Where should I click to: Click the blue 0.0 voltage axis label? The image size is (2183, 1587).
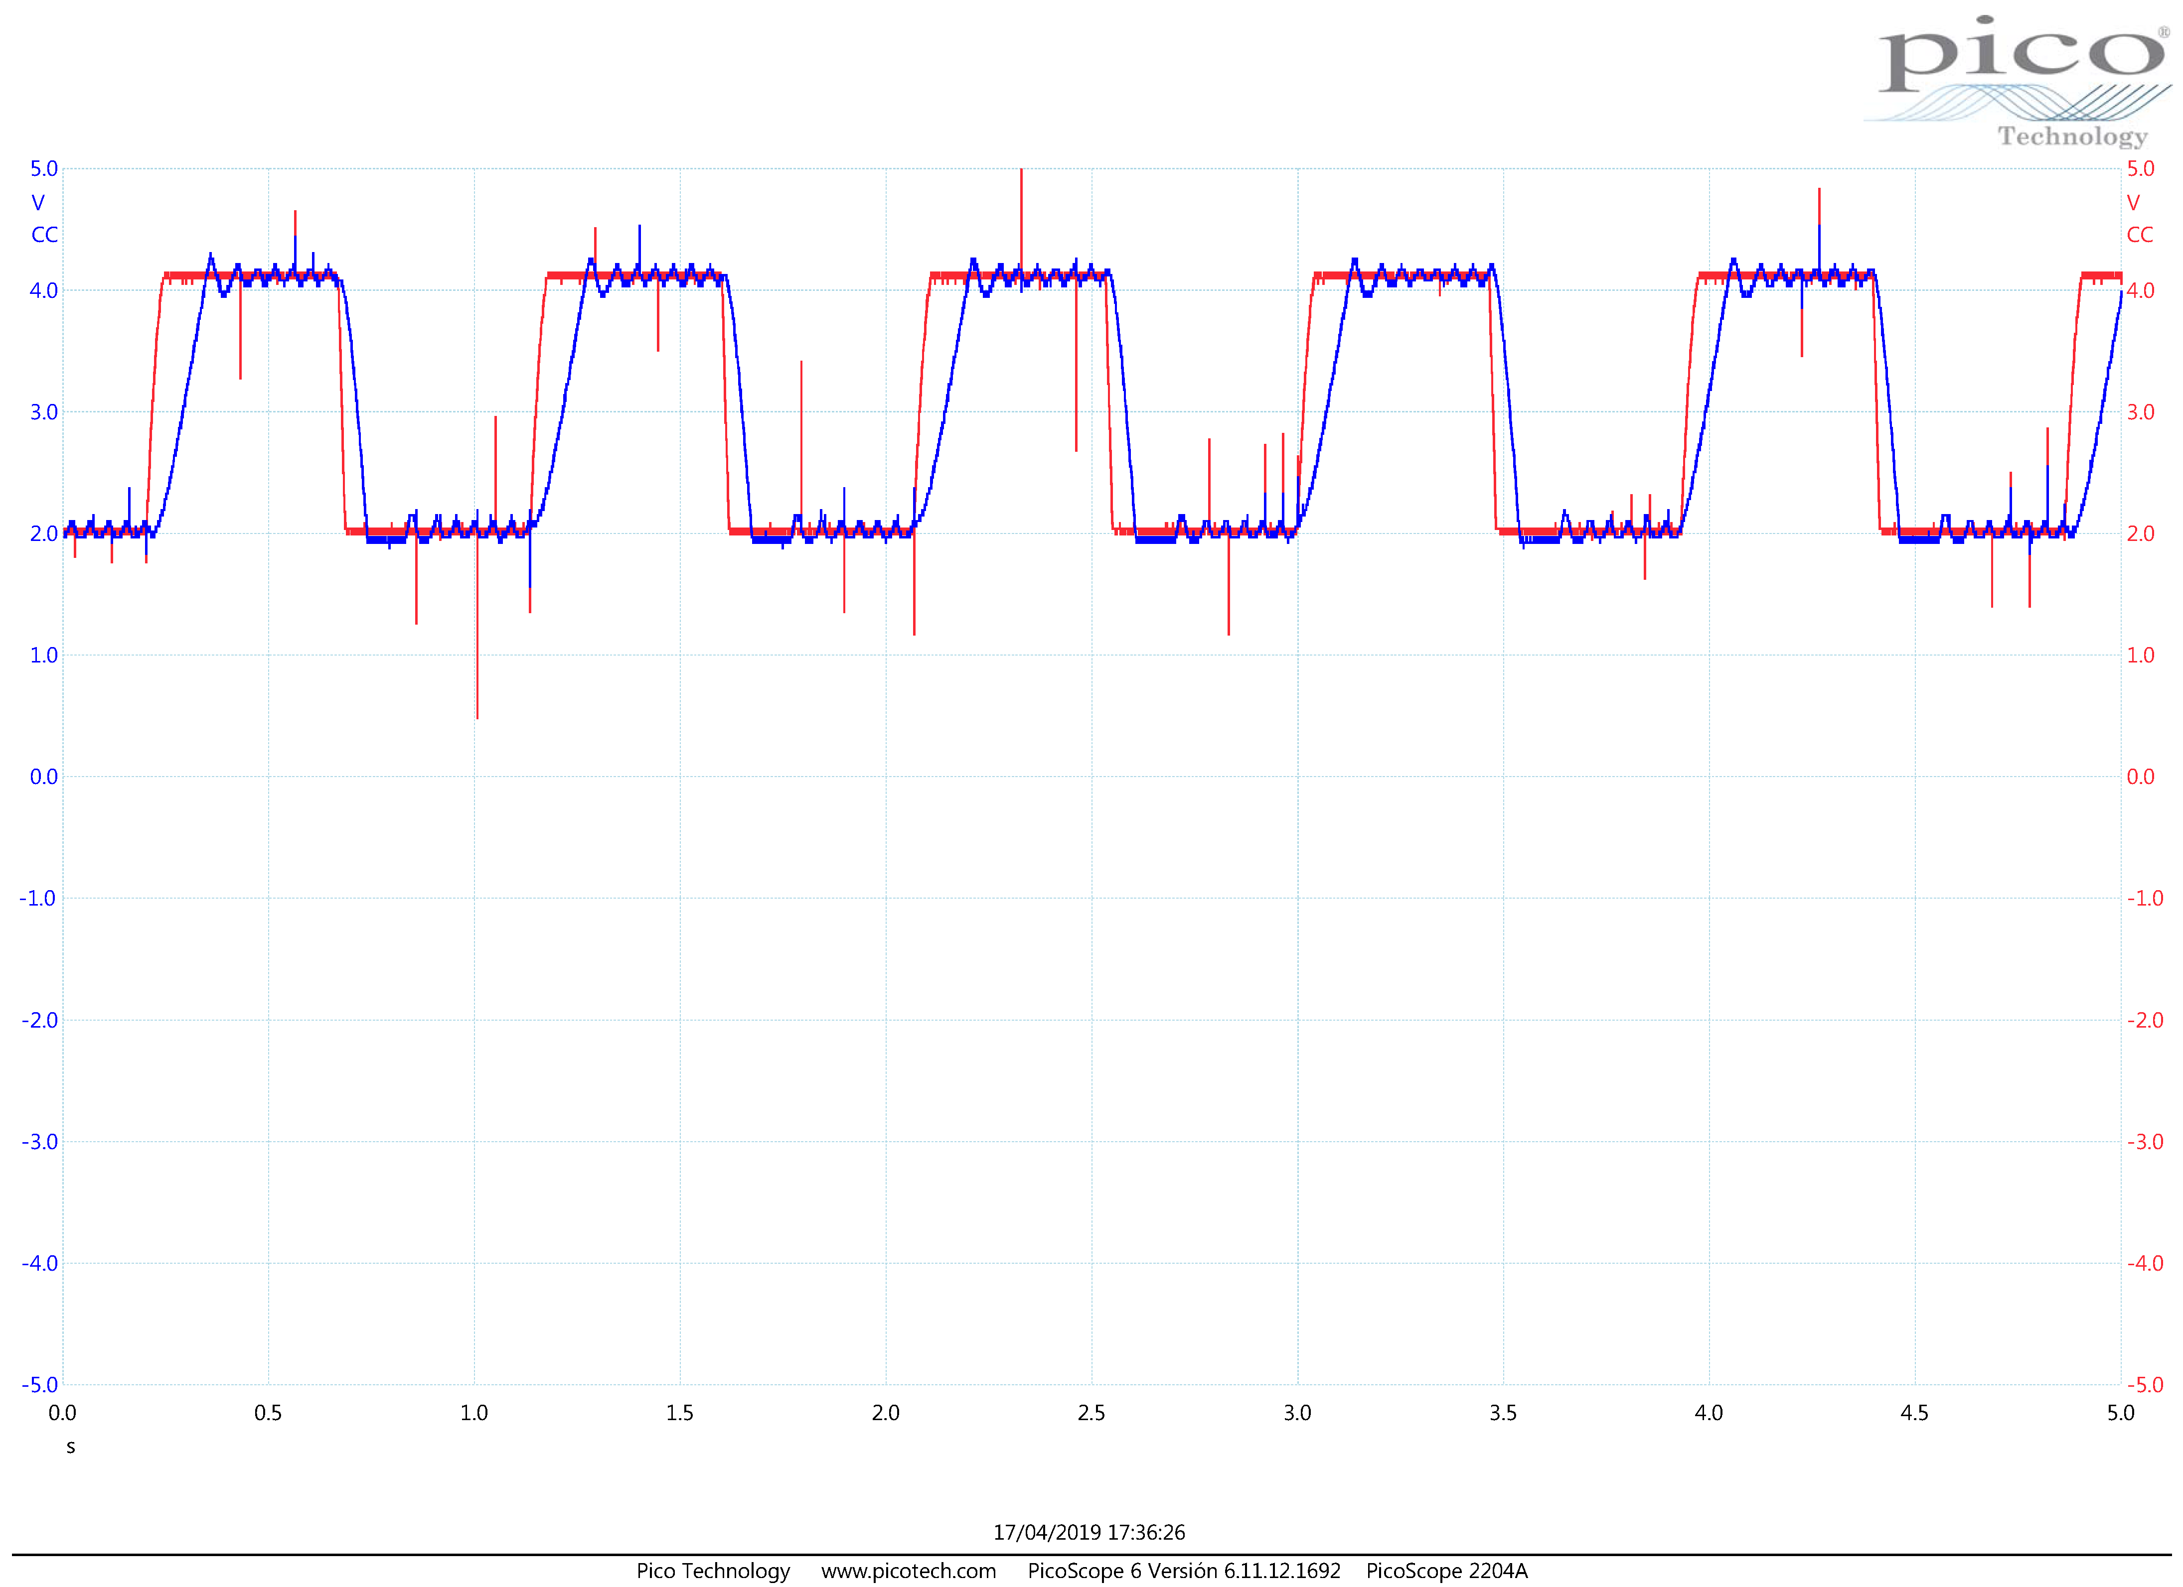(x=43, y=777)
